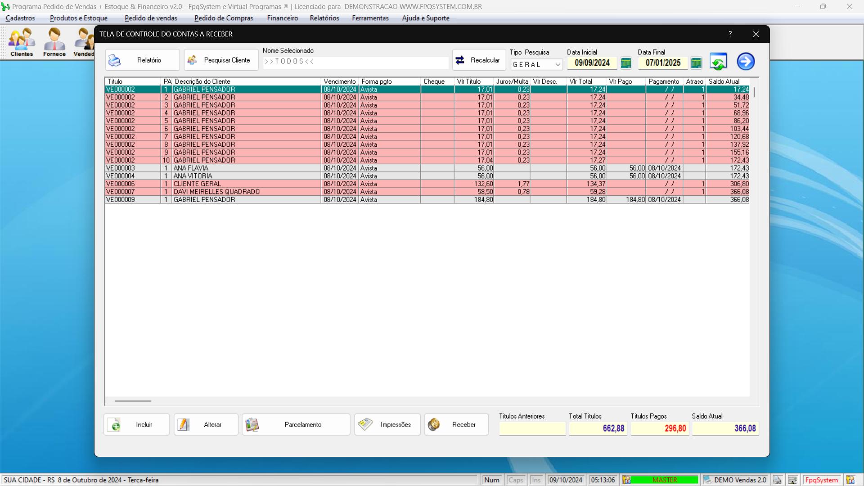The image size is (864, 486).
Task: Click users icon at status bar end
Action: pyautogui.click(x=850, y=480)
